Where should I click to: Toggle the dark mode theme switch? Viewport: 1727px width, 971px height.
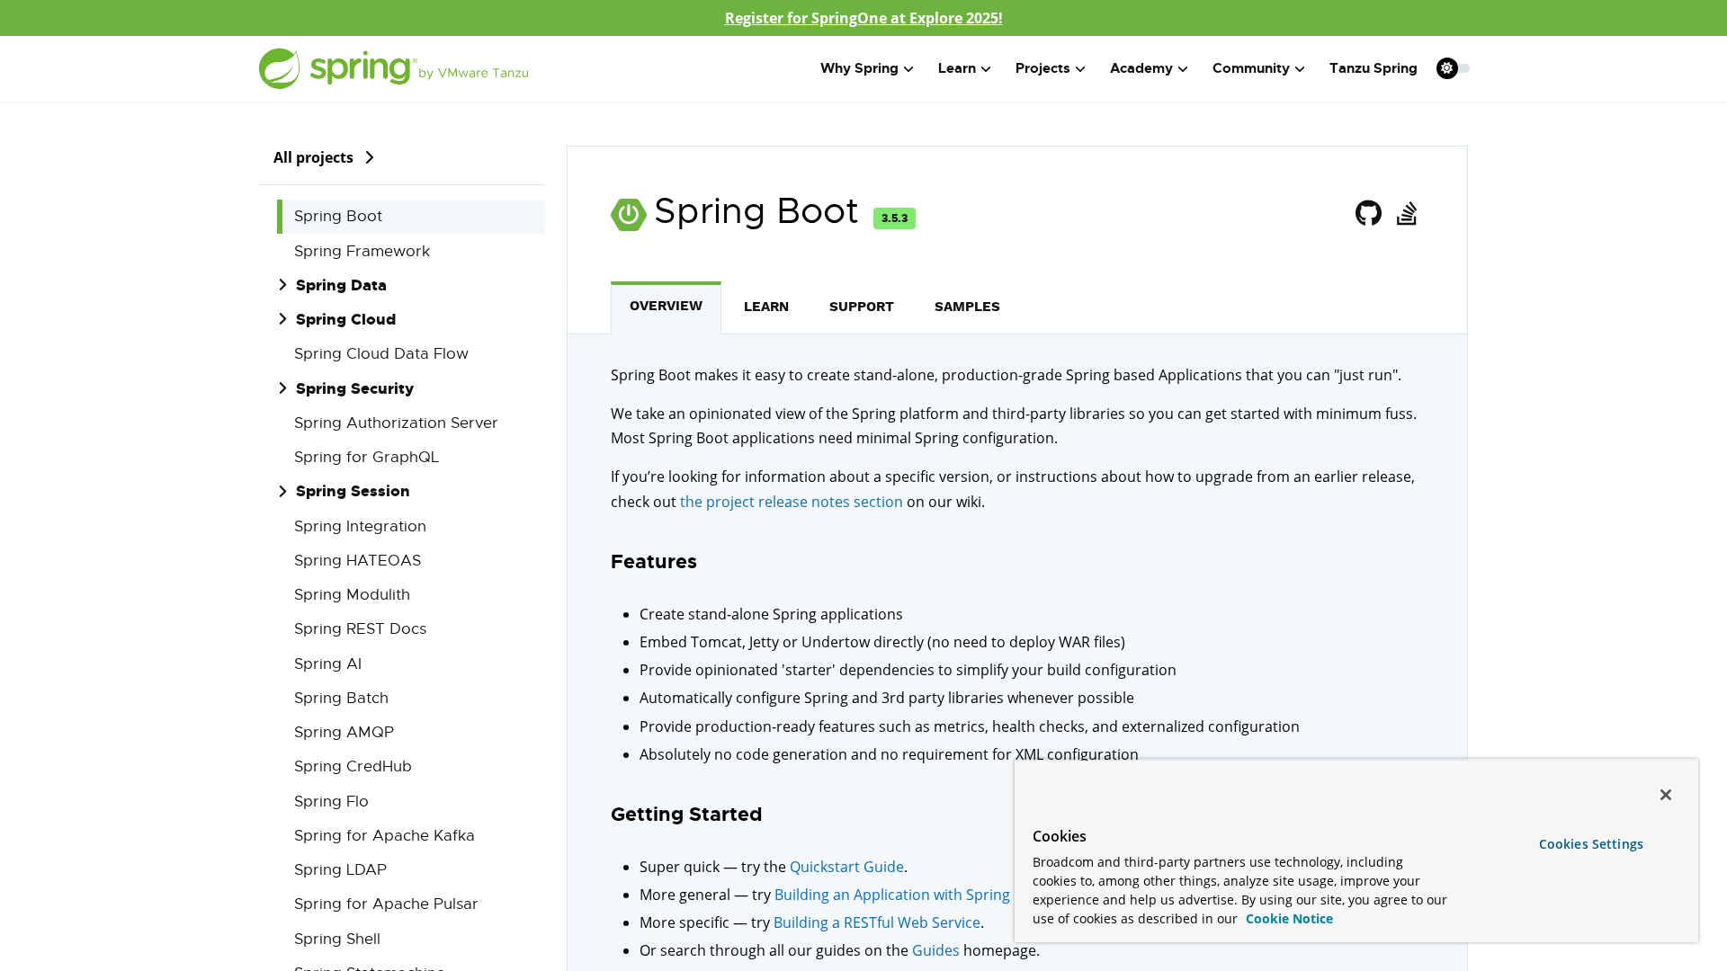pos(1453,68)
